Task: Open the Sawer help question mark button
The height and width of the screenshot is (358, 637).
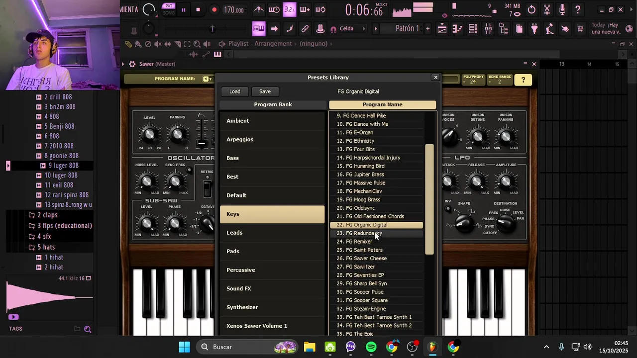Action: (523, 80)
